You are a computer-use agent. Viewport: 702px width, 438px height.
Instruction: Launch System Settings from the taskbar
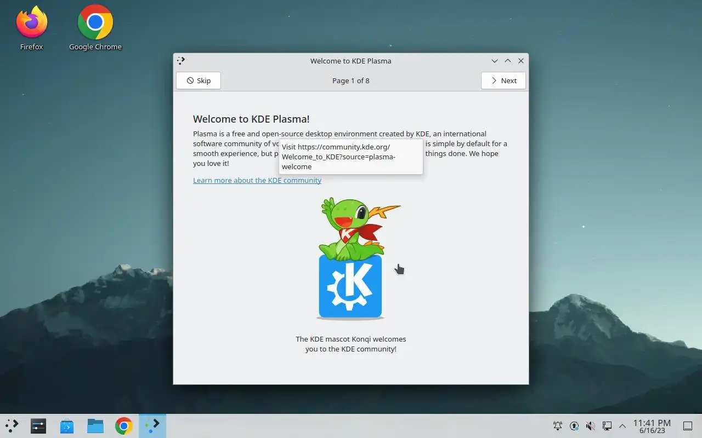pos(38,426)
